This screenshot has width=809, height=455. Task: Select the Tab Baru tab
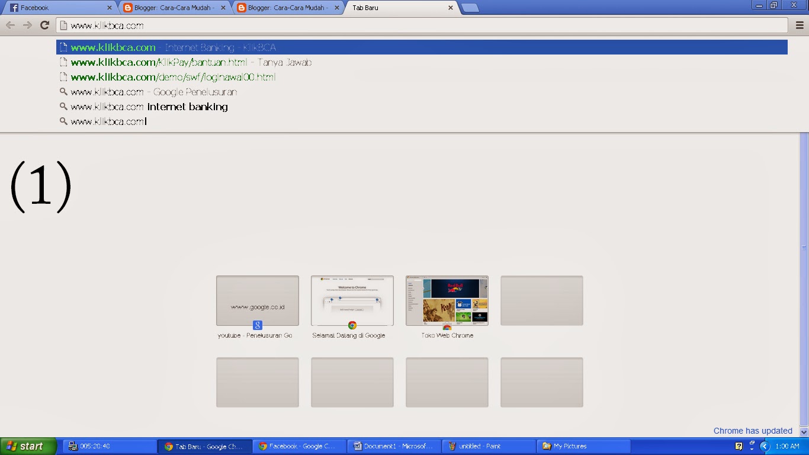tap(400, 8)
